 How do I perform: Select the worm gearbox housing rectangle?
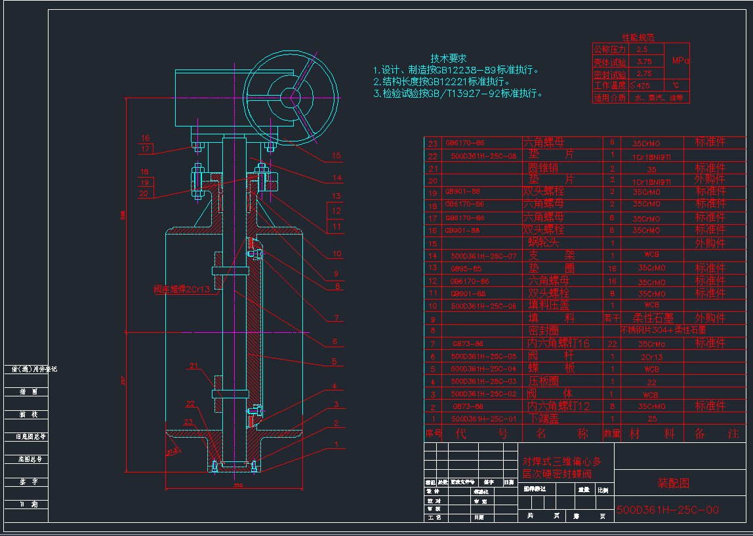point(210,98)
